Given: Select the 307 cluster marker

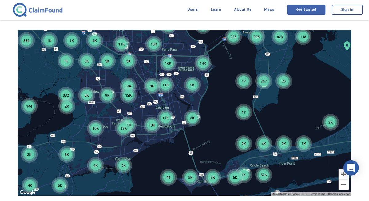Looking at the screenshot, I should click(x=264, y=81).
